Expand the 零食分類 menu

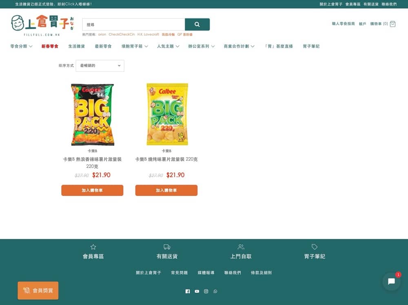click(x=21, y=47)
